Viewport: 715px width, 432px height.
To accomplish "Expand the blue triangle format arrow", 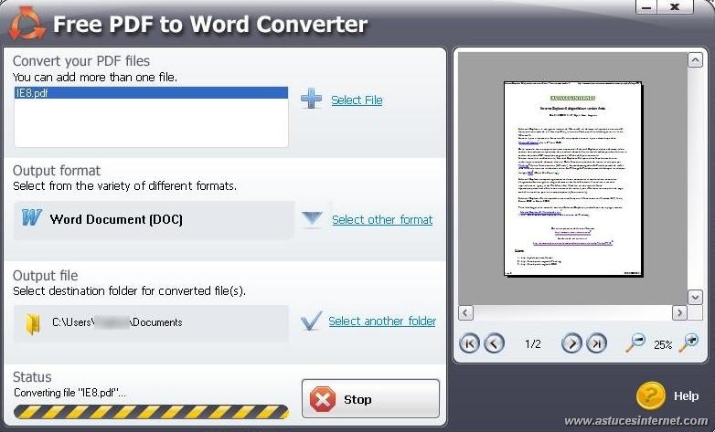I will pyautogui.click(x=313, y=218).
